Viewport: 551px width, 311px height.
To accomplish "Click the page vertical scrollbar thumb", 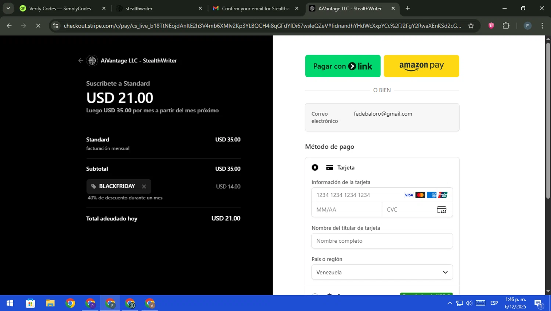I will coord(548,121).
